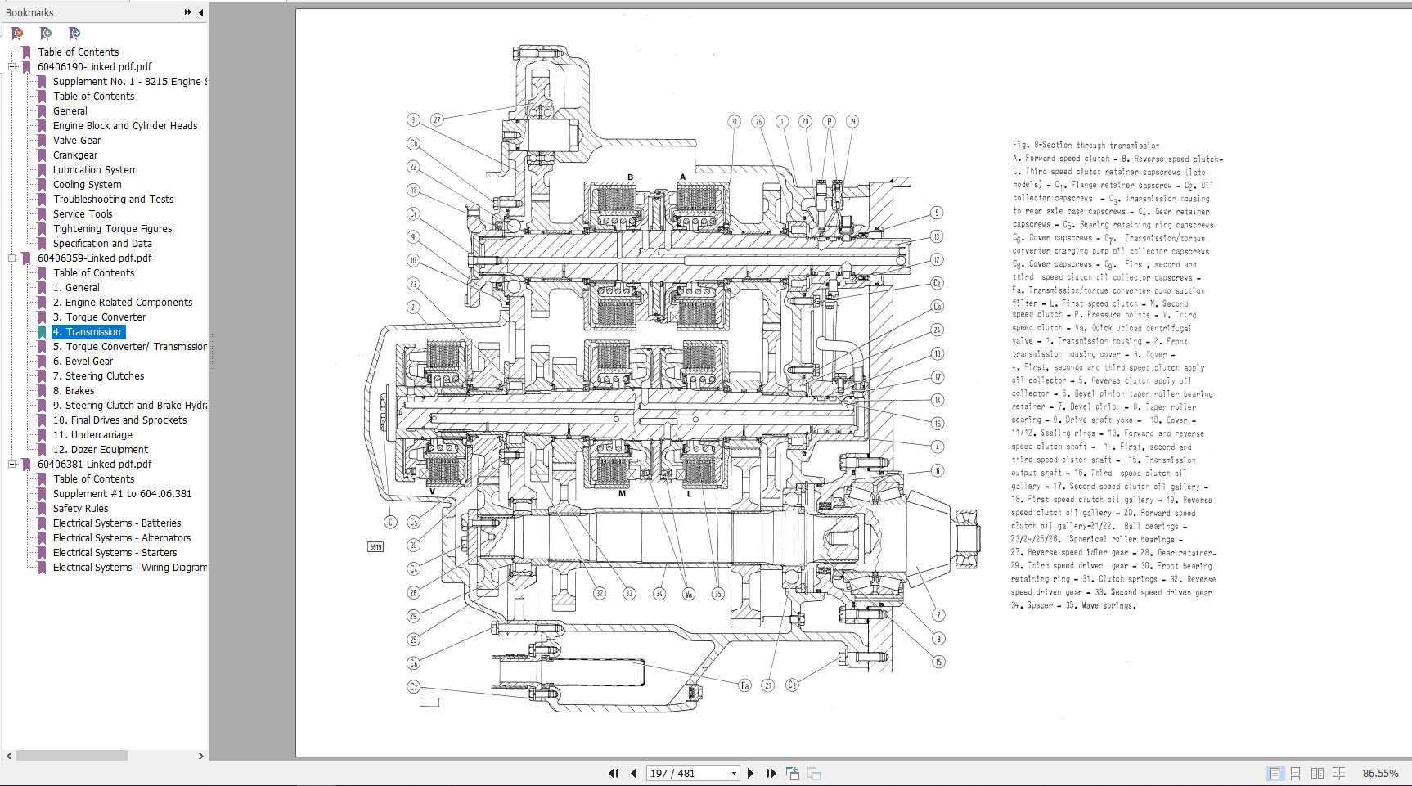Click the bookmark icon beside 4. Transmission
This screenshot has height=786, width=1412.
42,332
